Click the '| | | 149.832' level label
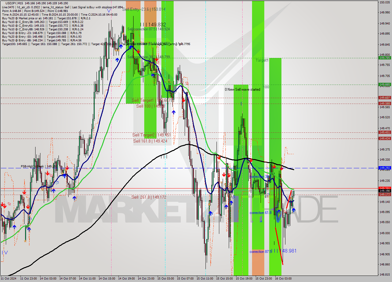392x282 pixels. [153, 25]
